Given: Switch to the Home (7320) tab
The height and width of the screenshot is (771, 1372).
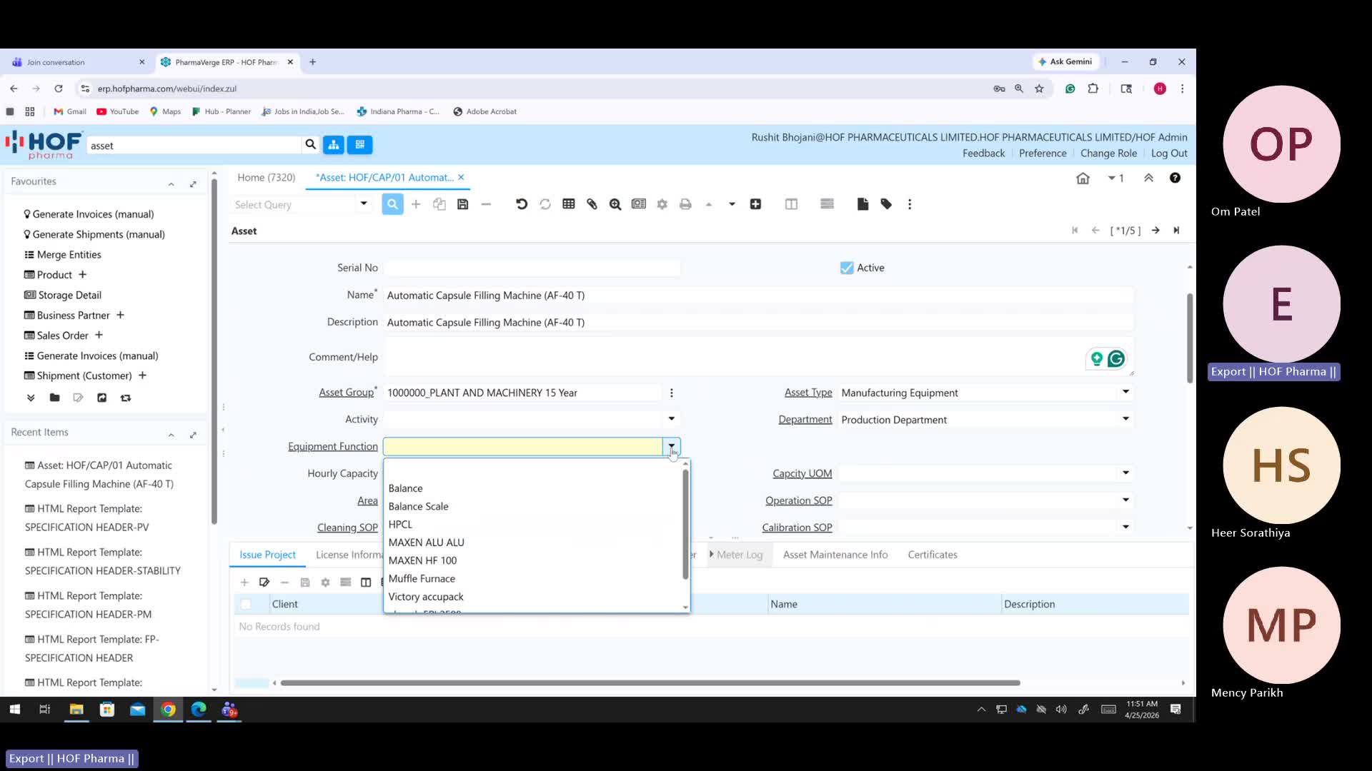Looking at the screenshot, I should (266, 177).
